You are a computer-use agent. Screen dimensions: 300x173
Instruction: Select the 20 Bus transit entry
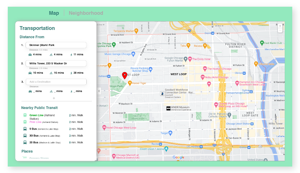(x=53, y=143)
